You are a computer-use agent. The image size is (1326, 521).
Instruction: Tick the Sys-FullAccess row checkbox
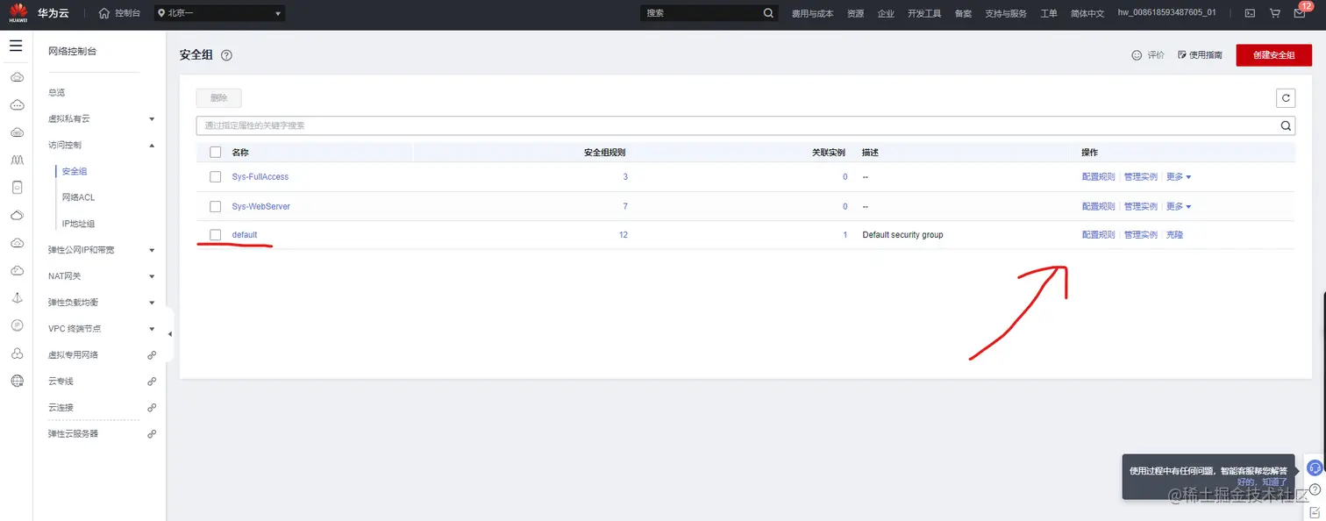point(216,176)
